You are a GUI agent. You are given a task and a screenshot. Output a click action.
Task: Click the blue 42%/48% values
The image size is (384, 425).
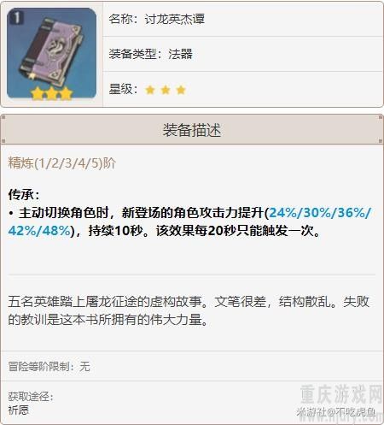39,231
